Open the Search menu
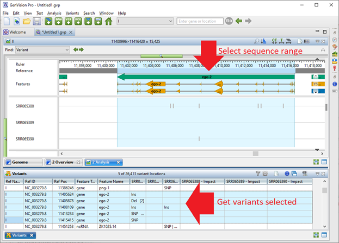The width and height of the screenshot is (339, 243). (89, 13)
